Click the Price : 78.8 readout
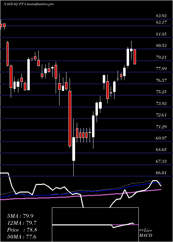The height and width of the screenshot is (242, 173). (x=22, y=230)
